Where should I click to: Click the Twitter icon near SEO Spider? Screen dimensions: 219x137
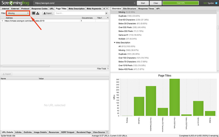(x=216, y=3)
